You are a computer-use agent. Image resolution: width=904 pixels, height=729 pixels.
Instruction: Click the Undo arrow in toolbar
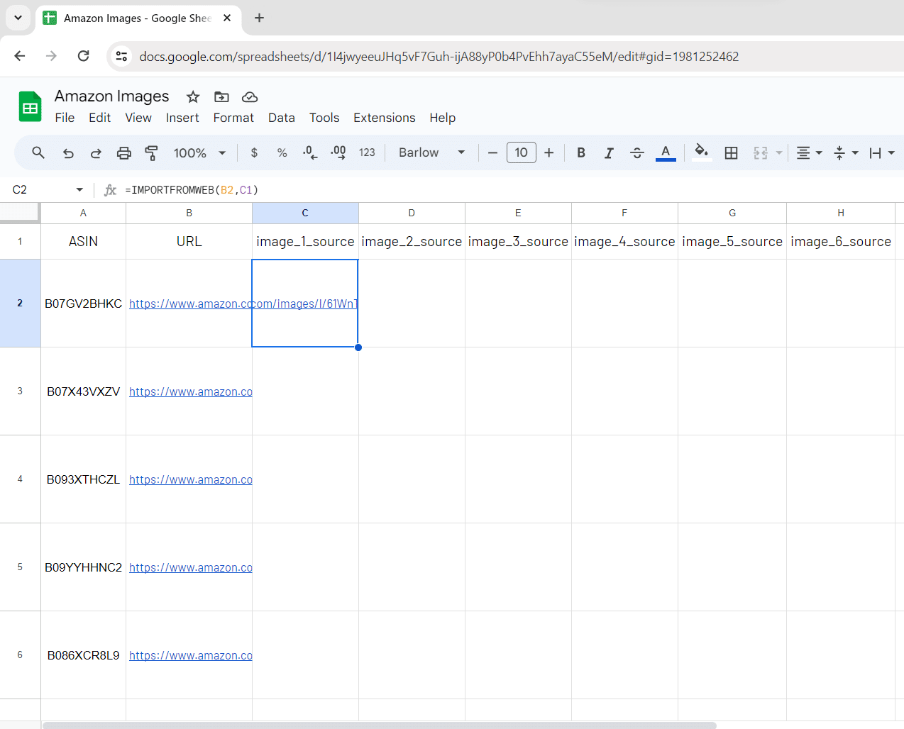coord(68,152)
